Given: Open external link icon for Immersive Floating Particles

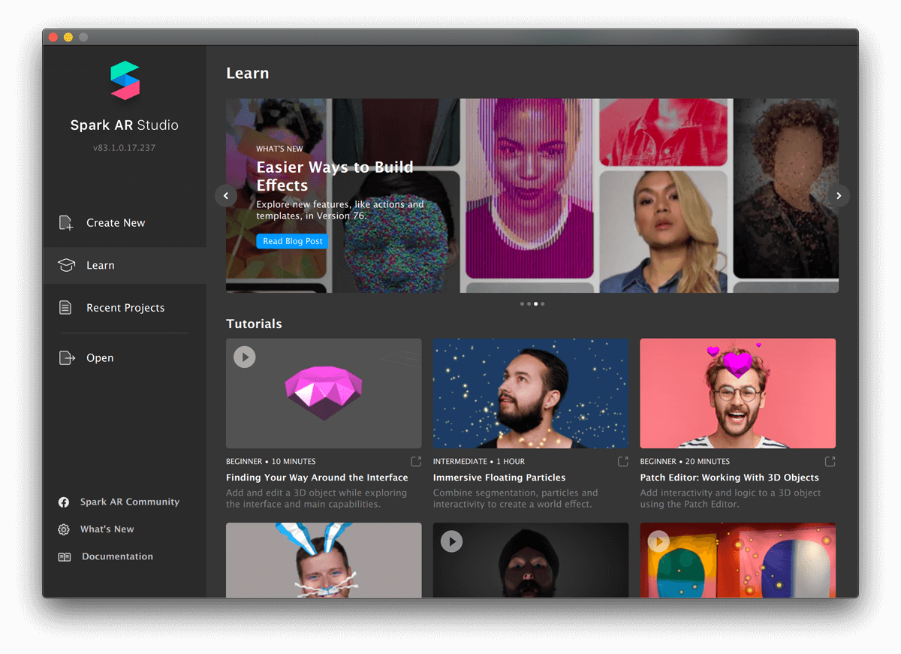Looking at the screenshot, I should [623, 461].
